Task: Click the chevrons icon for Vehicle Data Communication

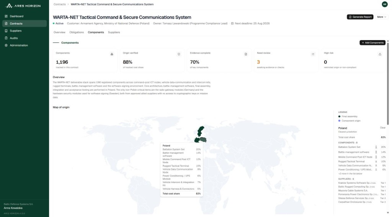Action: 376,166
